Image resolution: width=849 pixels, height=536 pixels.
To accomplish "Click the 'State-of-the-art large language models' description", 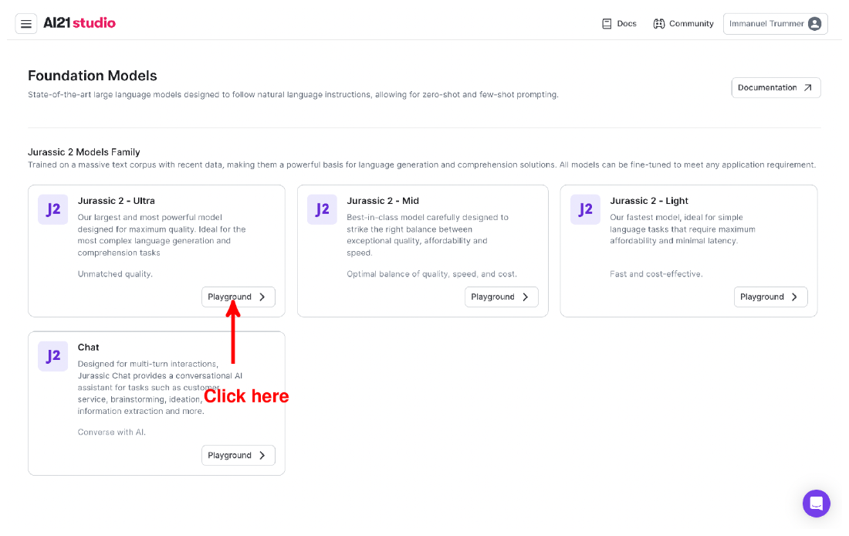I will tap(293, 95).
